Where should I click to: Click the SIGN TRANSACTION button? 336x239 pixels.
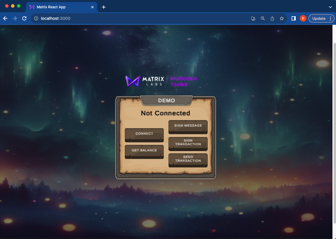click(188, 144)
